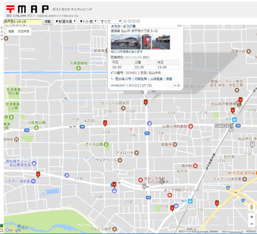Toggle the first checkbox after the すべて dropdown

click(125, 21)
